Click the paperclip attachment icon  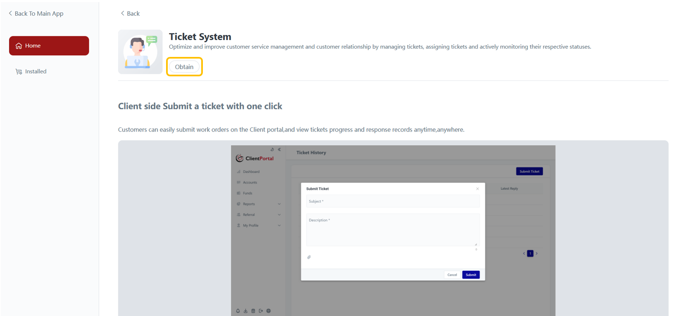tap(309, 257)
